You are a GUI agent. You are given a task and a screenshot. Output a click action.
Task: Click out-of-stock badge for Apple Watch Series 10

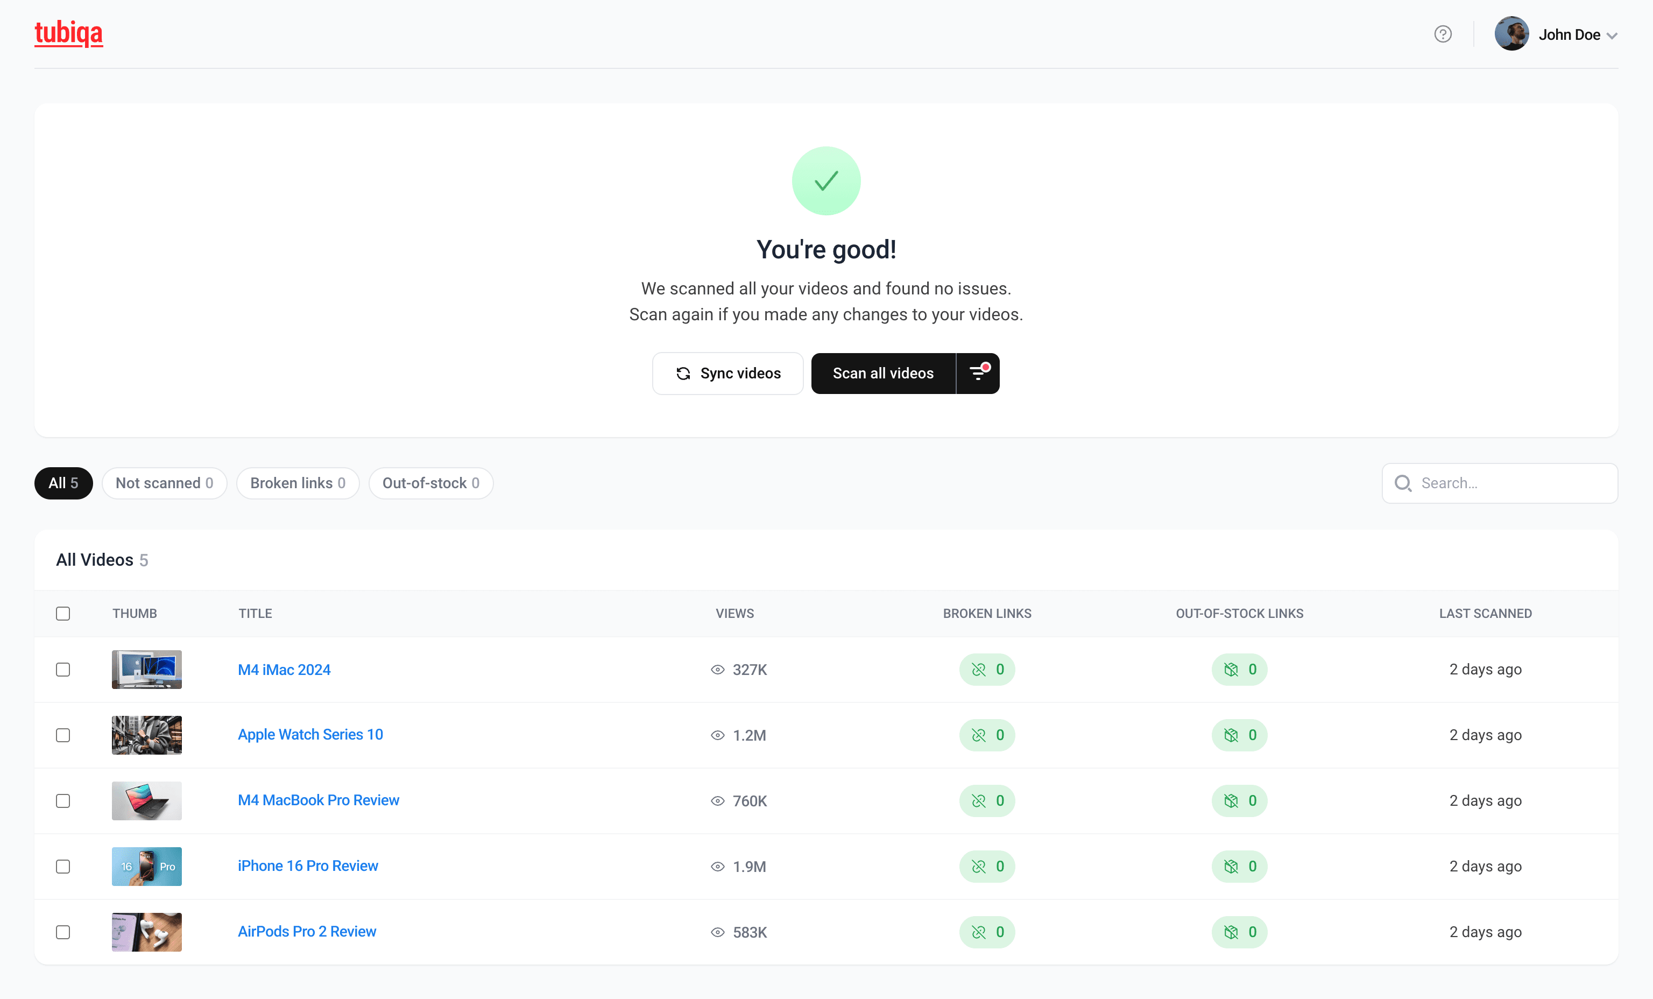(1240, 735)
